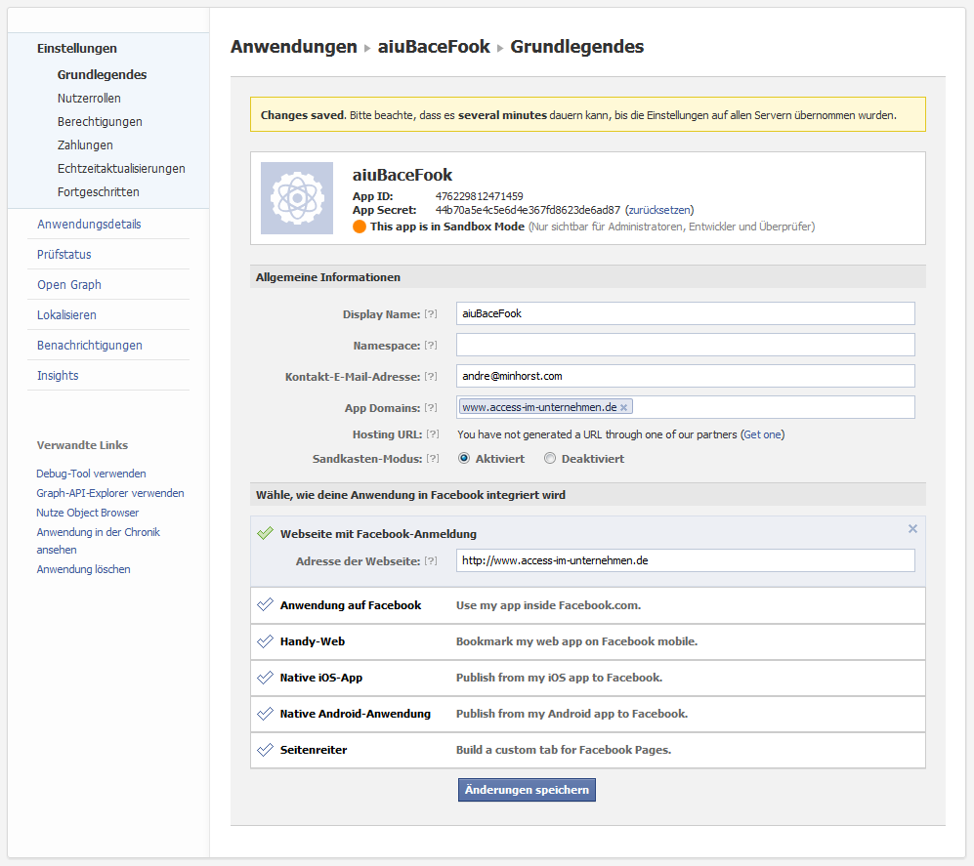
Task: Click the Anwendung löschen link
Action: pos(83,569)
